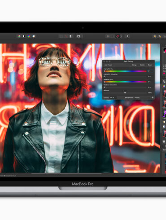Open the Opacity percentage dropdown
The height and width of the screenshot is (220, 166).
(113, 97)
